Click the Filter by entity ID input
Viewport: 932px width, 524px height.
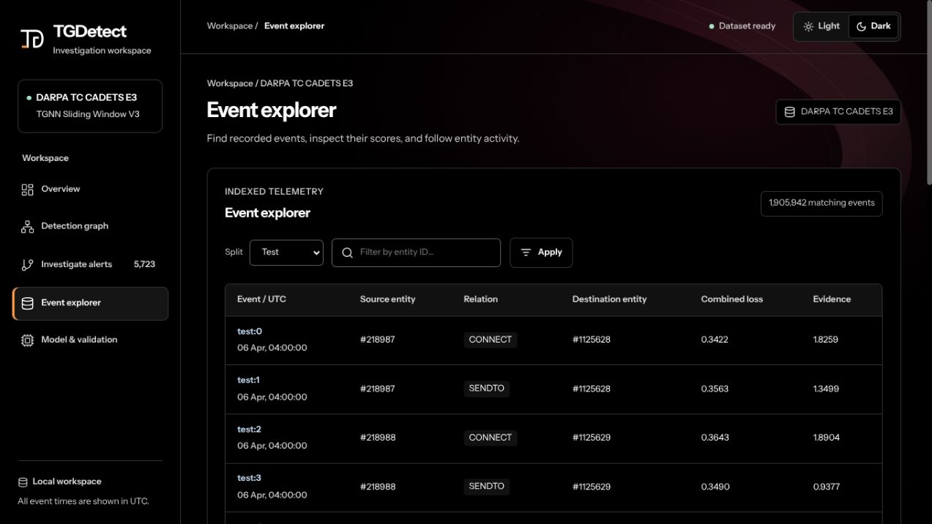(416, 252)
